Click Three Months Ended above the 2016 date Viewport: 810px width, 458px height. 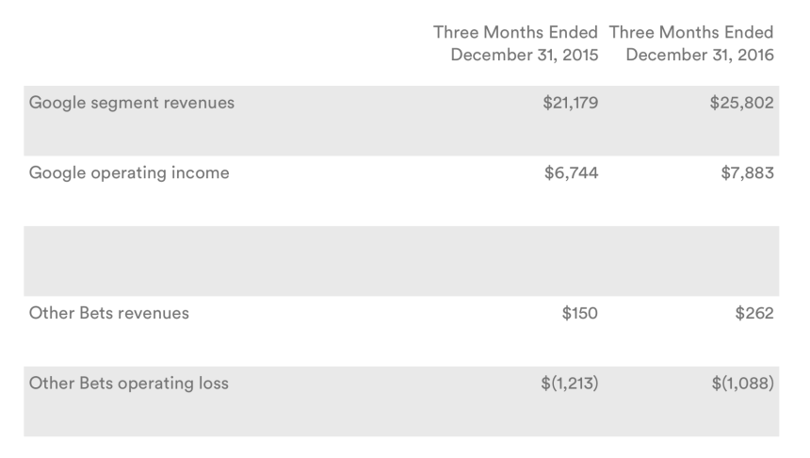point(691,32)
